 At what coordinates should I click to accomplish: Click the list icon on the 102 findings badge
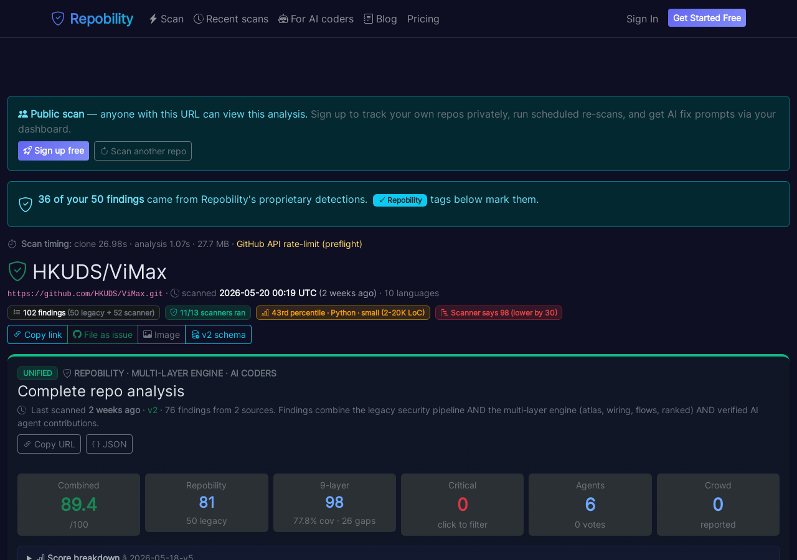click(17, 312)
